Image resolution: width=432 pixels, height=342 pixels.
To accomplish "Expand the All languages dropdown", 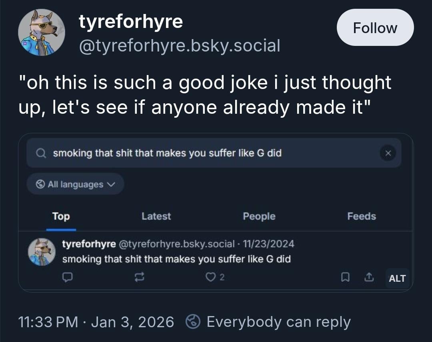I will (76, 184).
